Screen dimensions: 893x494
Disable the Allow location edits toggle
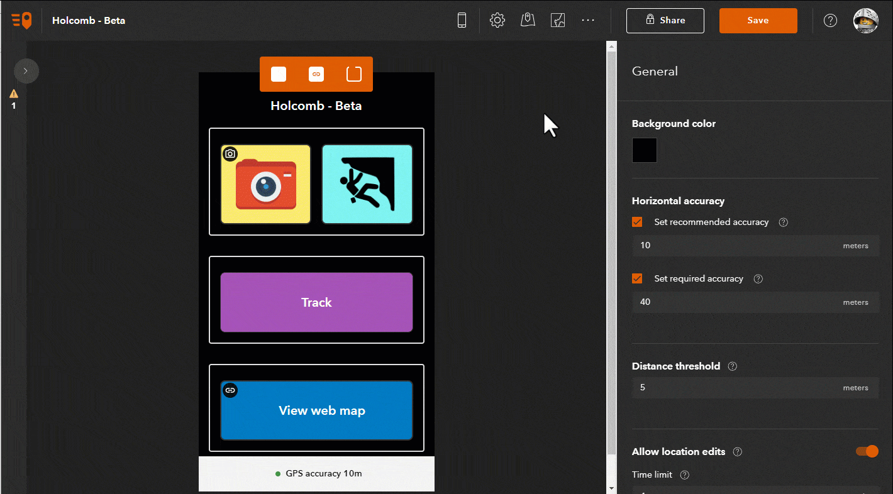click(x=867, y=451)
